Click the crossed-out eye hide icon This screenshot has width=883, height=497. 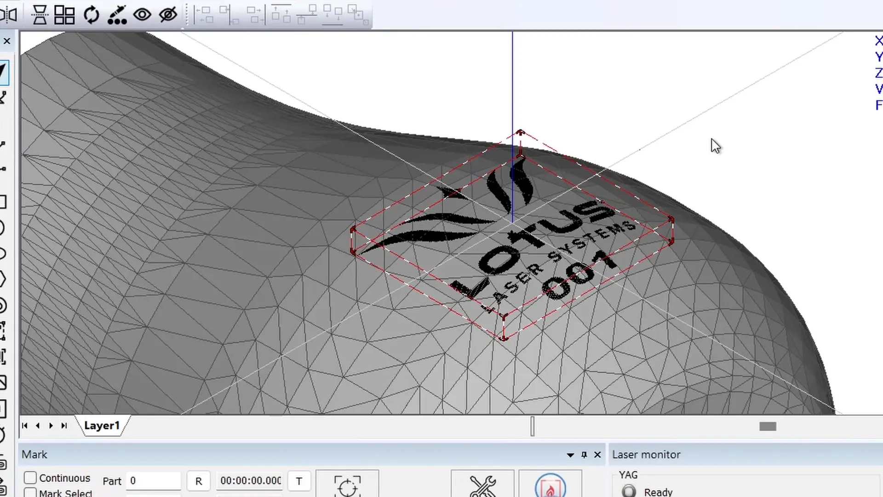168,15
